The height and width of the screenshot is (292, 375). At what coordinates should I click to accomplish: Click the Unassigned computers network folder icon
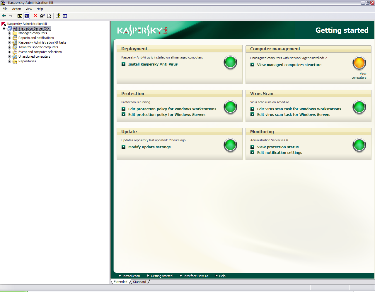(x=15, y=56)
